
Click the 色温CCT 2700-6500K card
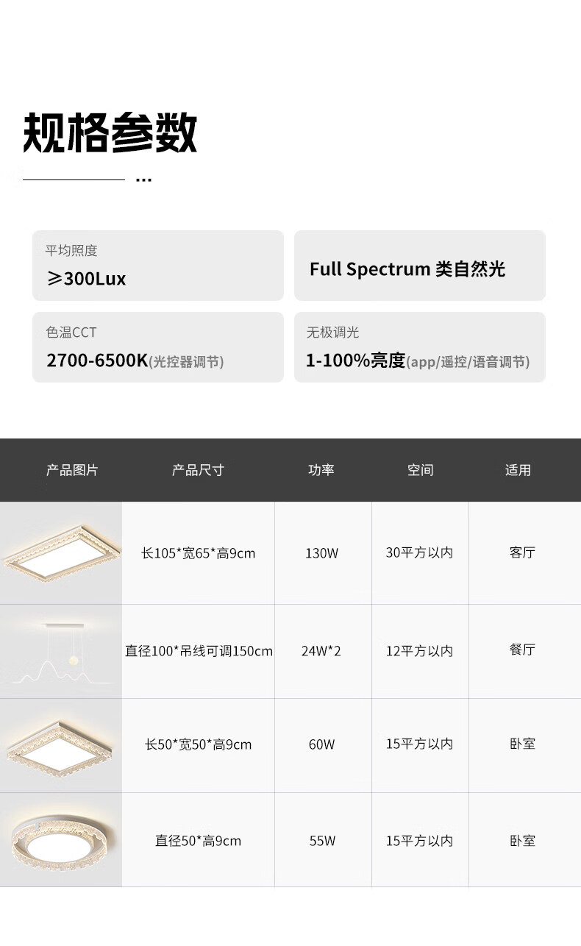point(157,347)
